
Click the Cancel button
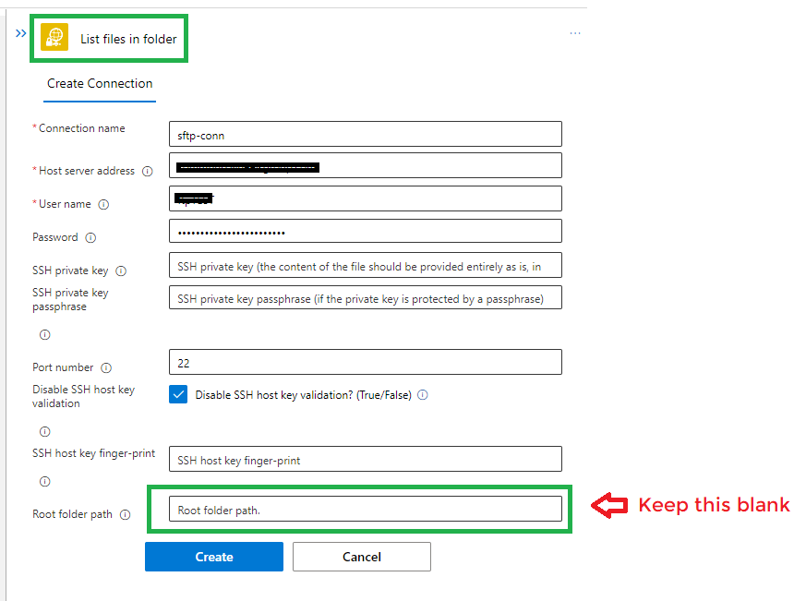[362, 557]
